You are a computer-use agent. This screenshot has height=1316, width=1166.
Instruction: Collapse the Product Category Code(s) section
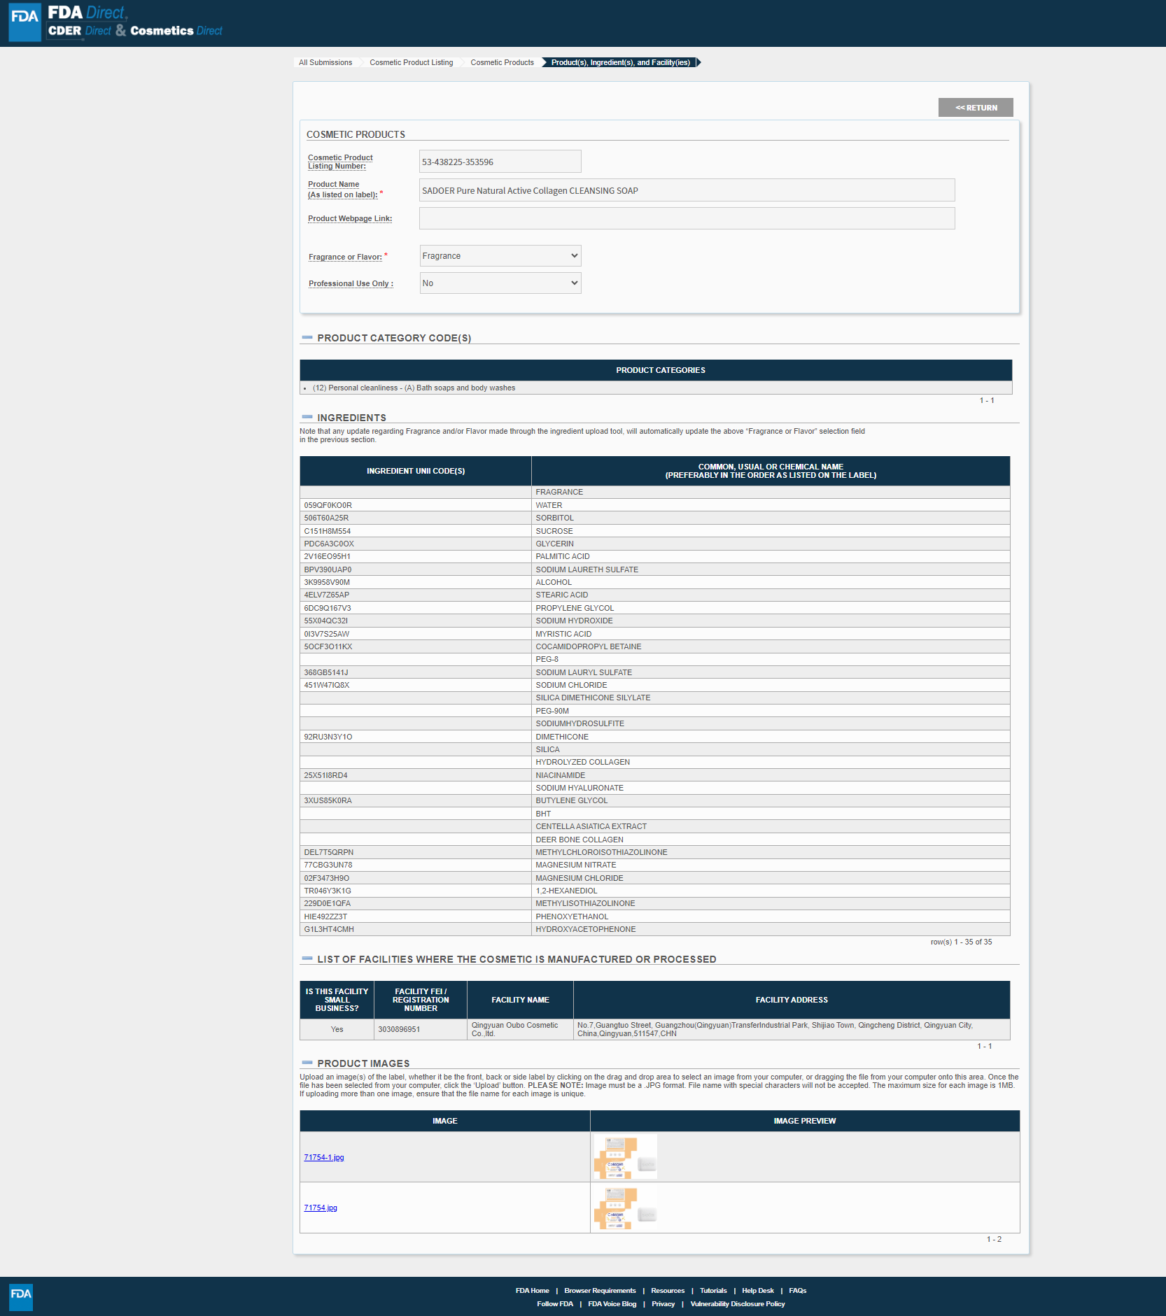[x=307, y=338]
